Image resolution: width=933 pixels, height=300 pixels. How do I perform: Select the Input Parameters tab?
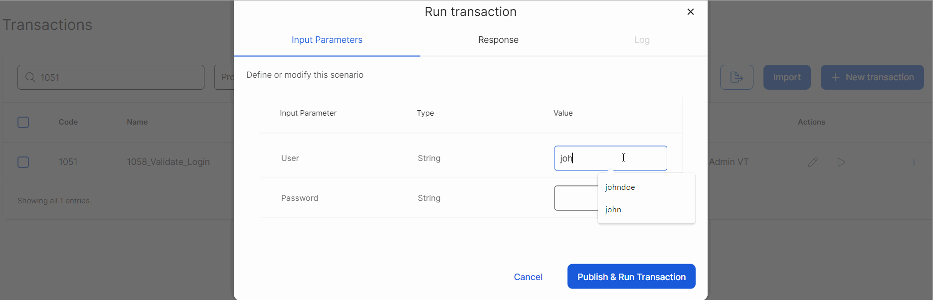[x=327, y=40]
